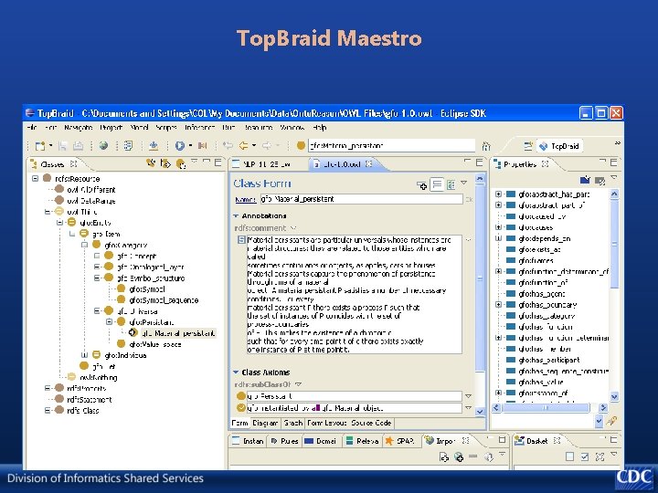The image size is (658, 493).
Task: Switch to the TopBraid perspective button
Action: [x=559, y=146]
